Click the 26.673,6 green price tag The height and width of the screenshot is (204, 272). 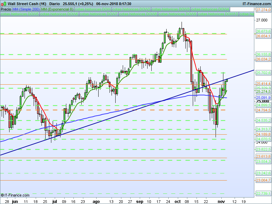click(x=263, y=31)
